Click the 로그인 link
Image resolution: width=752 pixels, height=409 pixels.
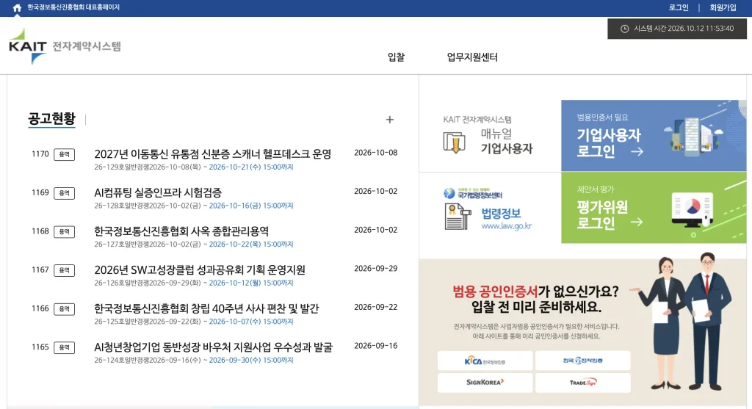679,7
